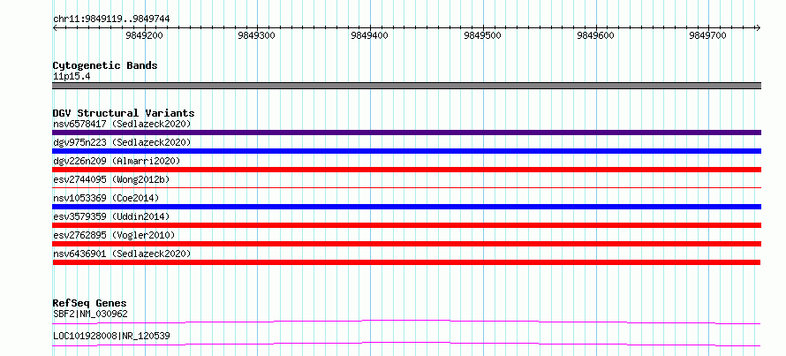Select the esv2762895 (Vogler2010) label
Screen dimensions: 786x356
coord(113,235)
